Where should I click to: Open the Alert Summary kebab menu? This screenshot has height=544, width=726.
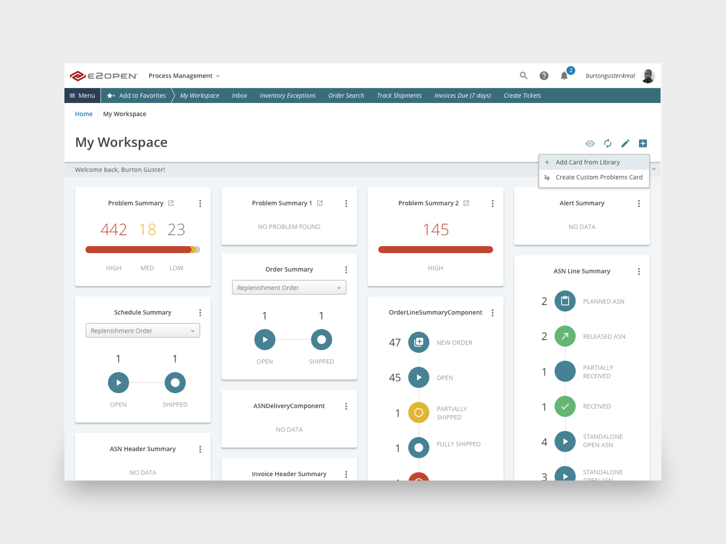click(638, 204)
